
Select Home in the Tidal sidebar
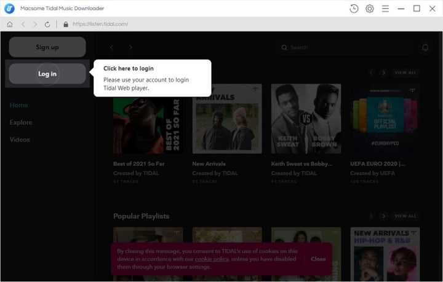pos(18,105)
